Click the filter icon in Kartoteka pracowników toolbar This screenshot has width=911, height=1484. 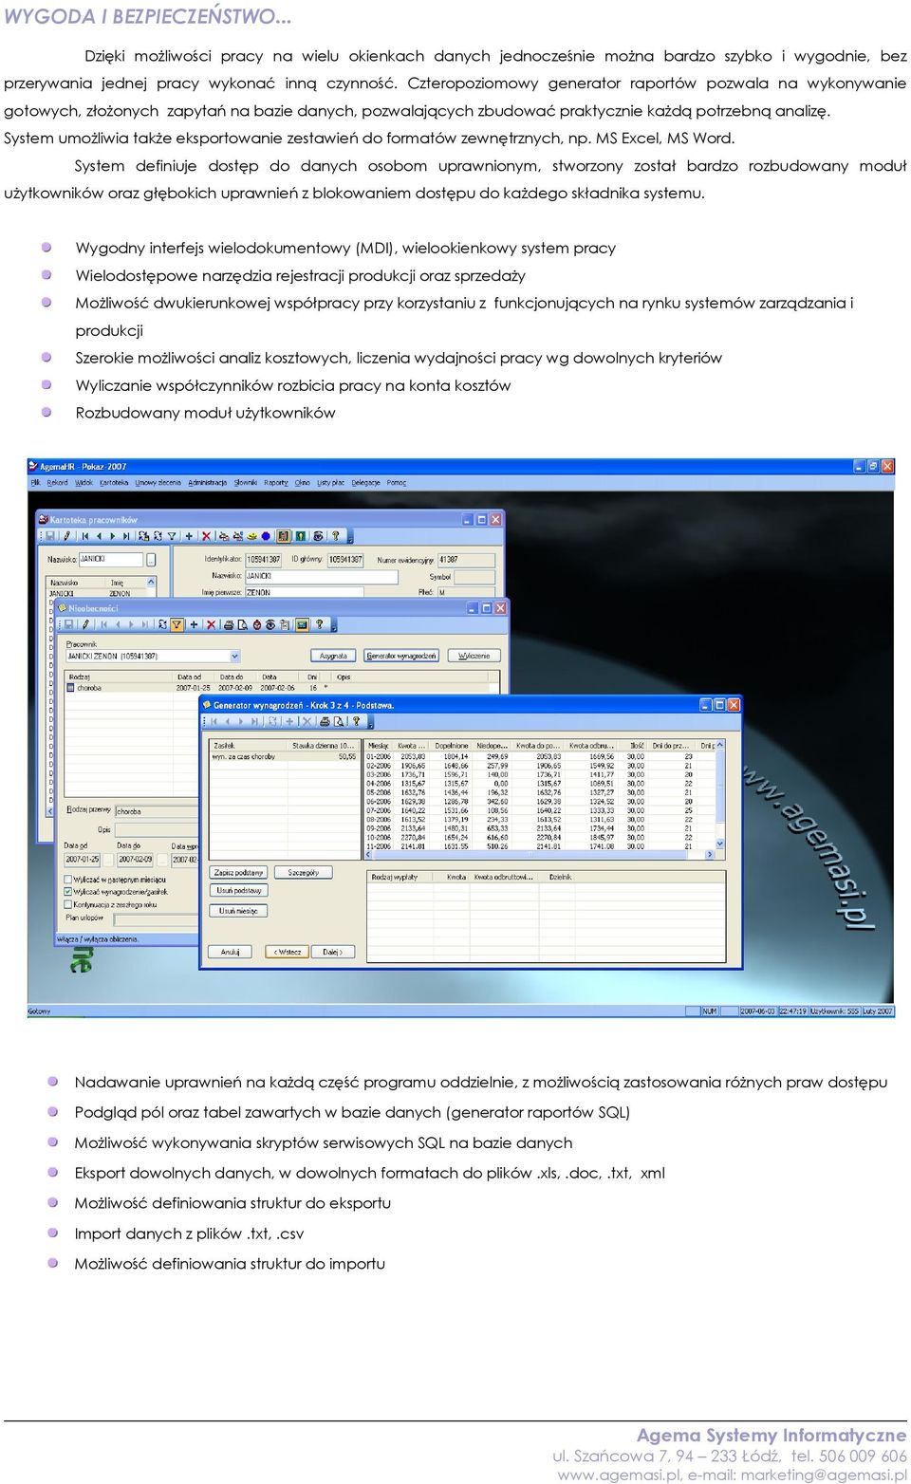(x=172, y=536)
